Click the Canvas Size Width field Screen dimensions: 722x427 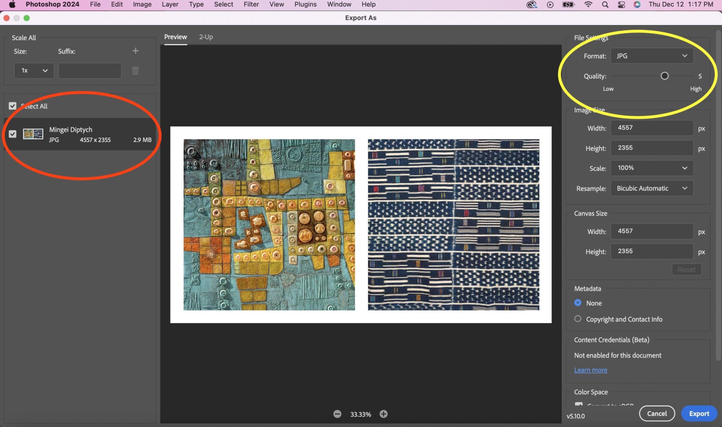[652, 231]
